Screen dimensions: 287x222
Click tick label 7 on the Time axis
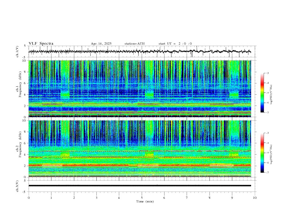click(x=187, y=198)
